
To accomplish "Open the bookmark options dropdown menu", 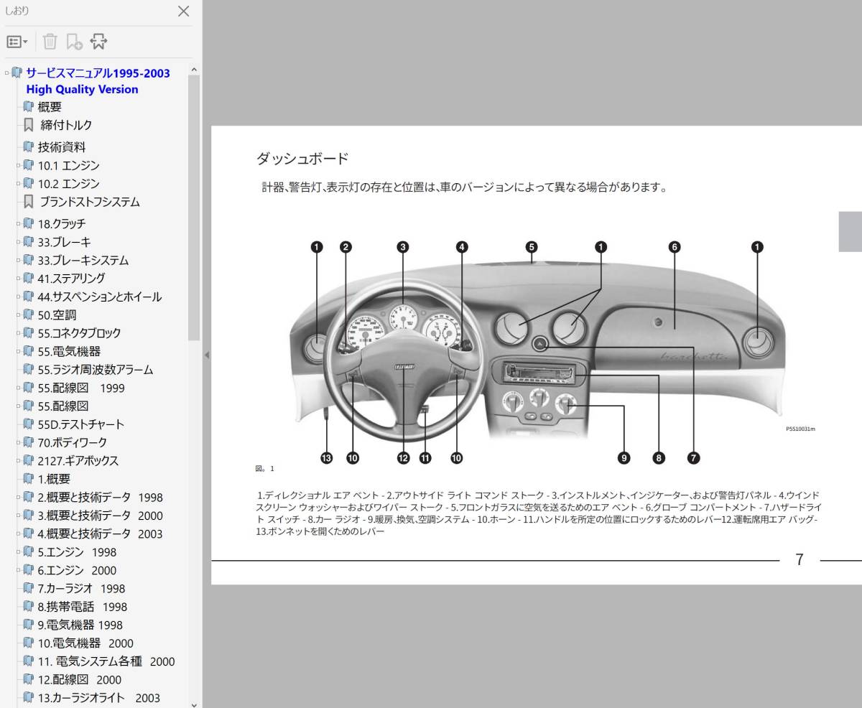I will point(17,42).
